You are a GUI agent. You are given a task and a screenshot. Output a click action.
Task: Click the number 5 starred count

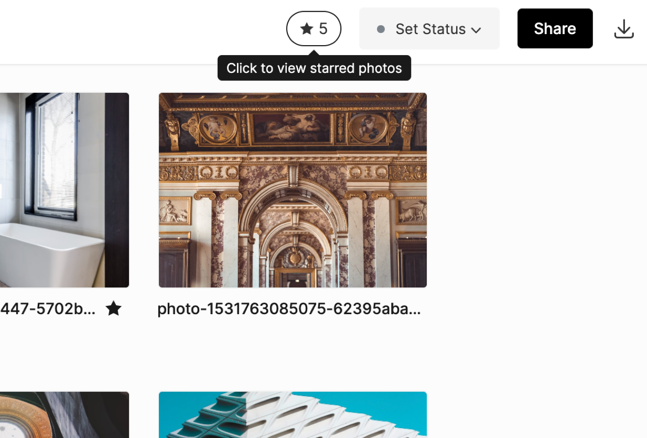click(x=323, y=29)
